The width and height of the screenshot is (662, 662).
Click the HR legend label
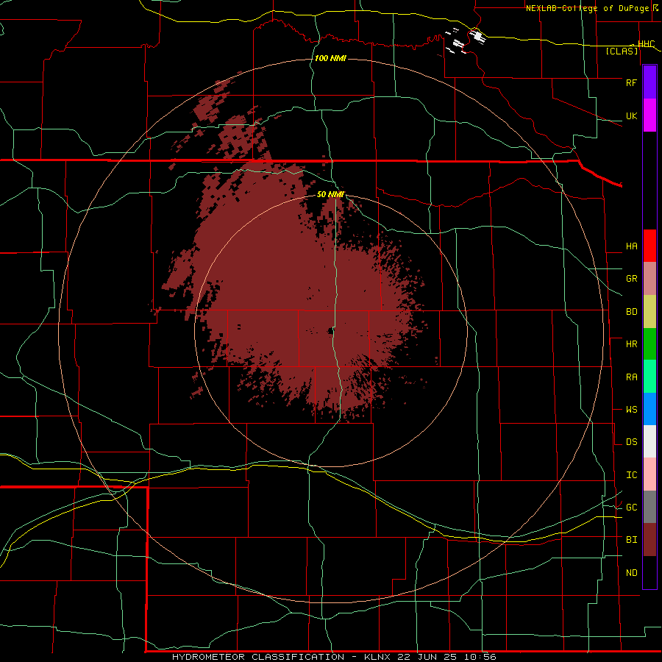pos(631,344)
